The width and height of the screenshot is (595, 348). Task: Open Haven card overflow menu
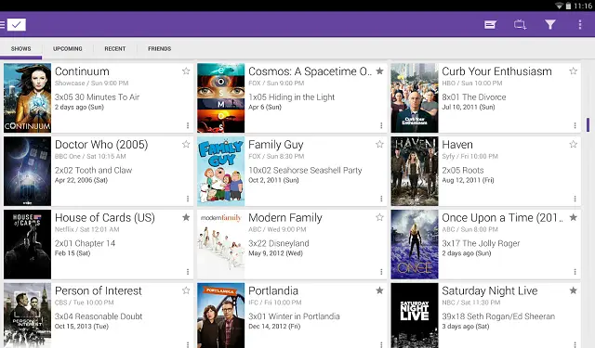pos(575,199)
